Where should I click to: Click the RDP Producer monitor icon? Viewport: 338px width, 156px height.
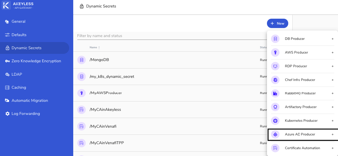[275, 66]
